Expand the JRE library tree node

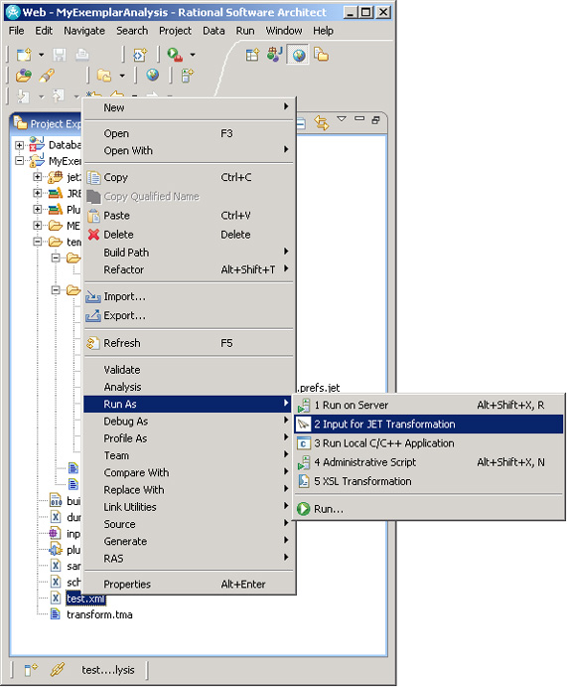coord(38,193)
